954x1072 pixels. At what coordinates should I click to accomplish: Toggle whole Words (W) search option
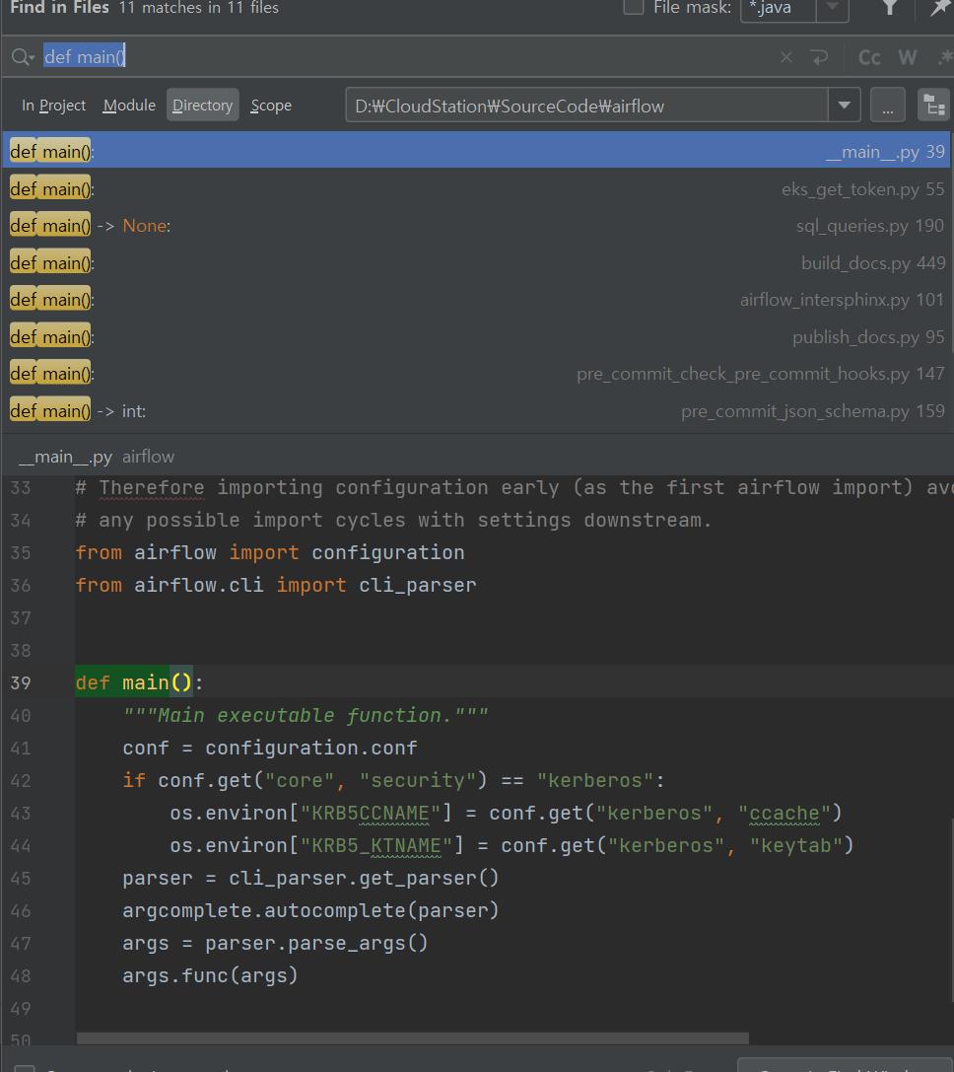(908, 57)
